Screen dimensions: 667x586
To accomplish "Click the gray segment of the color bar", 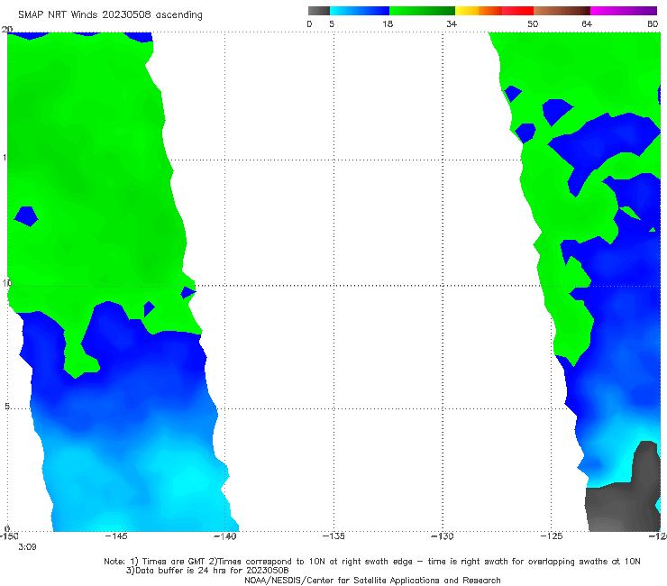I will [x=319, y=11].
